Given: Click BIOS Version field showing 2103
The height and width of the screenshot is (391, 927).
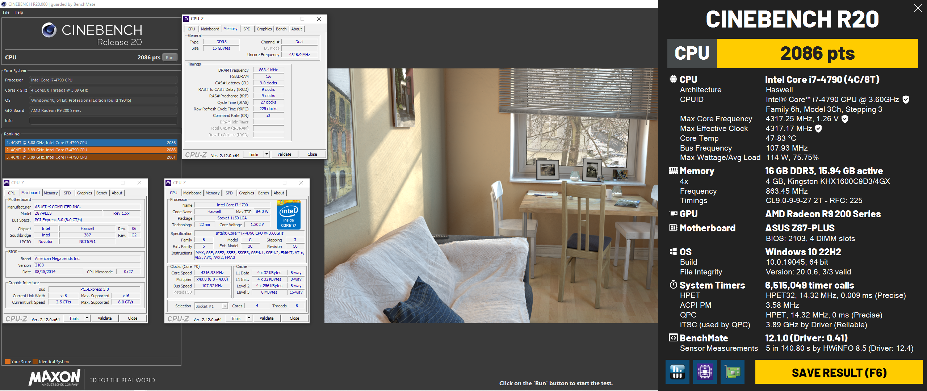Looking at the screenshot, I should [x=87, y=265].
